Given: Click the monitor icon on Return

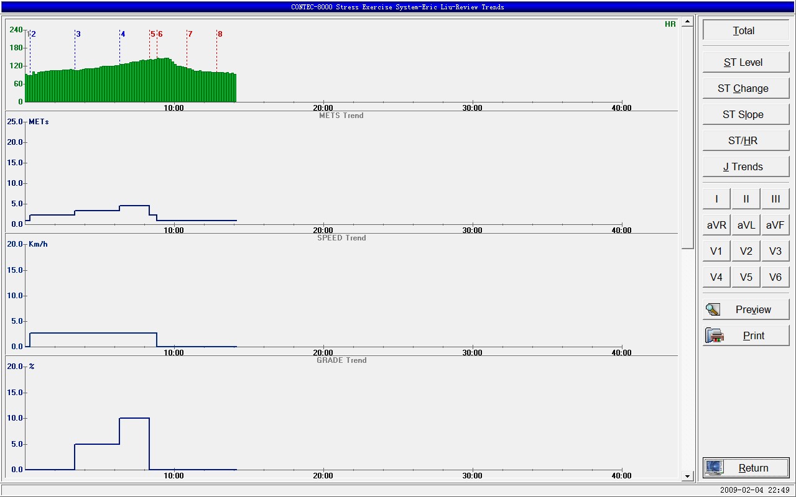Looking at the screenshot, I should [715, 468].
